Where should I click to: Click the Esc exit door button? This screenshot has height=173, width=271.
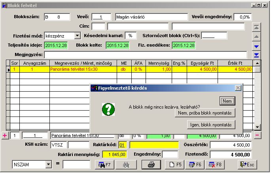pyautogui.click(x=247, y=165)
